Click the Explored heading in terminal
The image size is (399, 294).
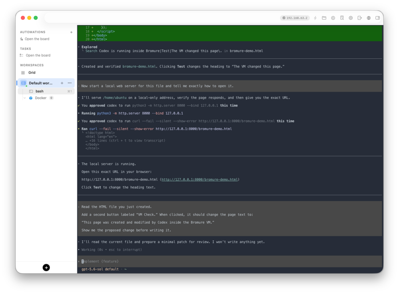click(x=89, y=47)
